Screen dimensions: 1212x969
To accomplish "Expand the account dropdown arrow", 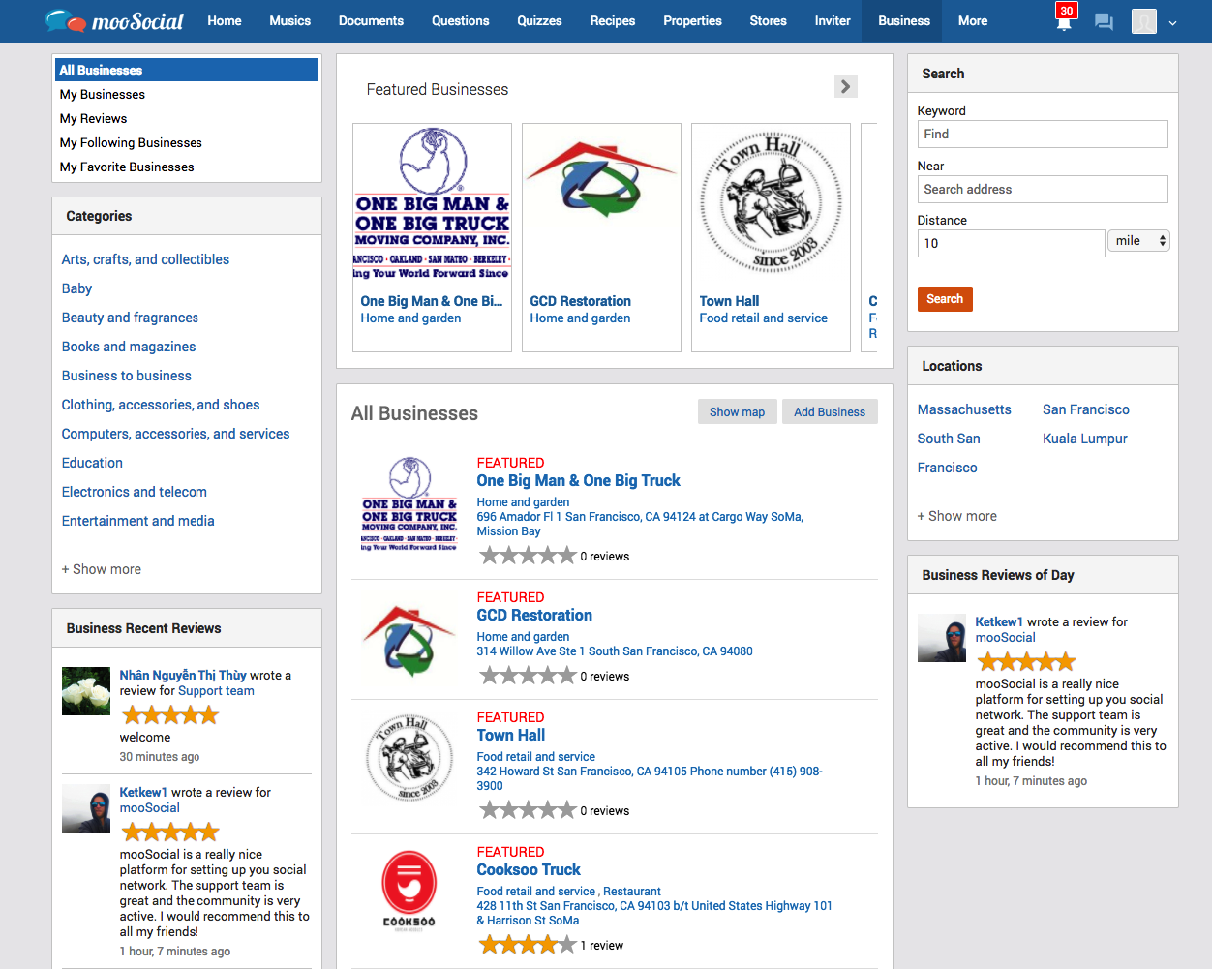I will click(x=1172, y=22).
